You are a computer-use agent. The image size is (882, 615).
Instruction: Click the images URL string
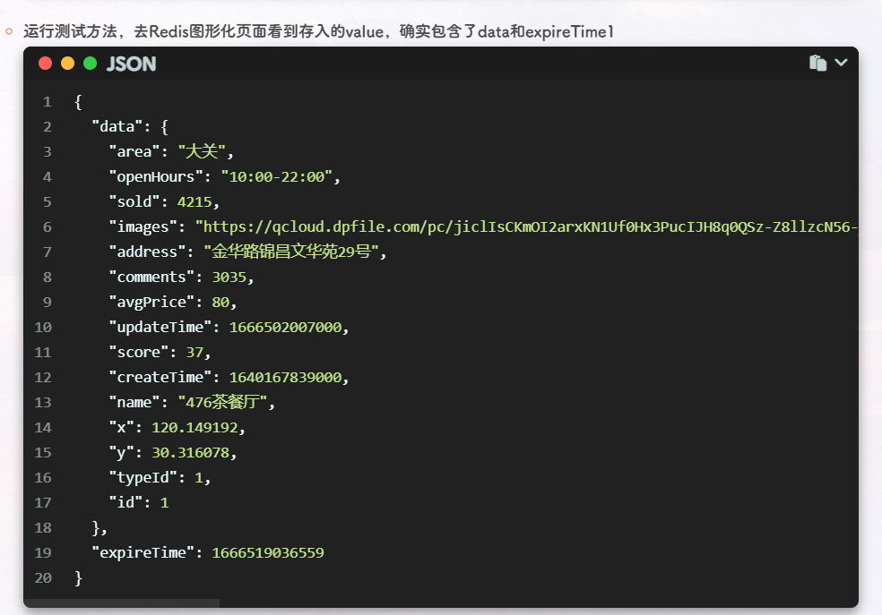coord(526,226)
